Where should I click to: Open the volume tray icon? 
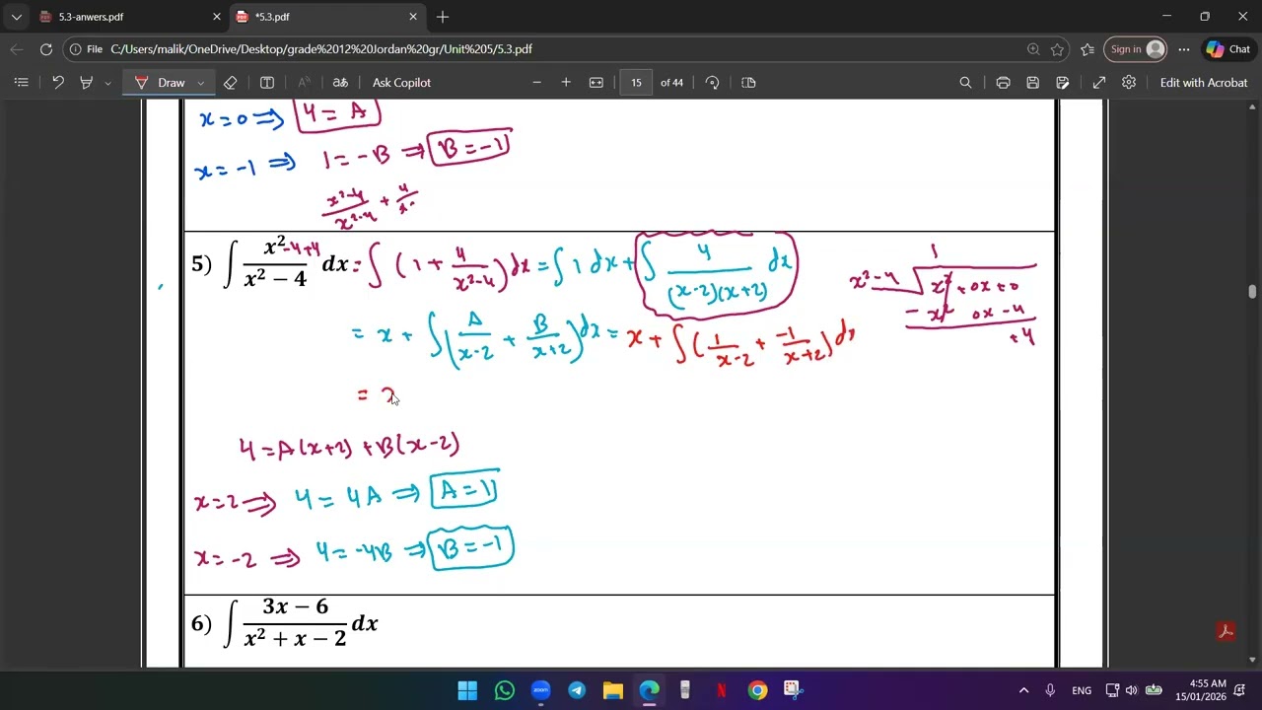coord(1131,690)
